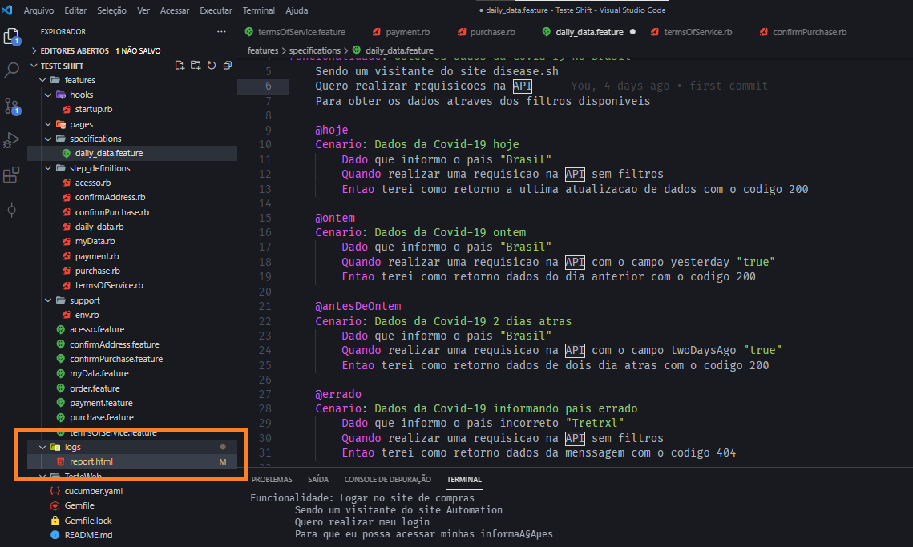Open the SAÍDA panel tab
913x547 pixels.
pyautogui.click(x=318, y=480)
